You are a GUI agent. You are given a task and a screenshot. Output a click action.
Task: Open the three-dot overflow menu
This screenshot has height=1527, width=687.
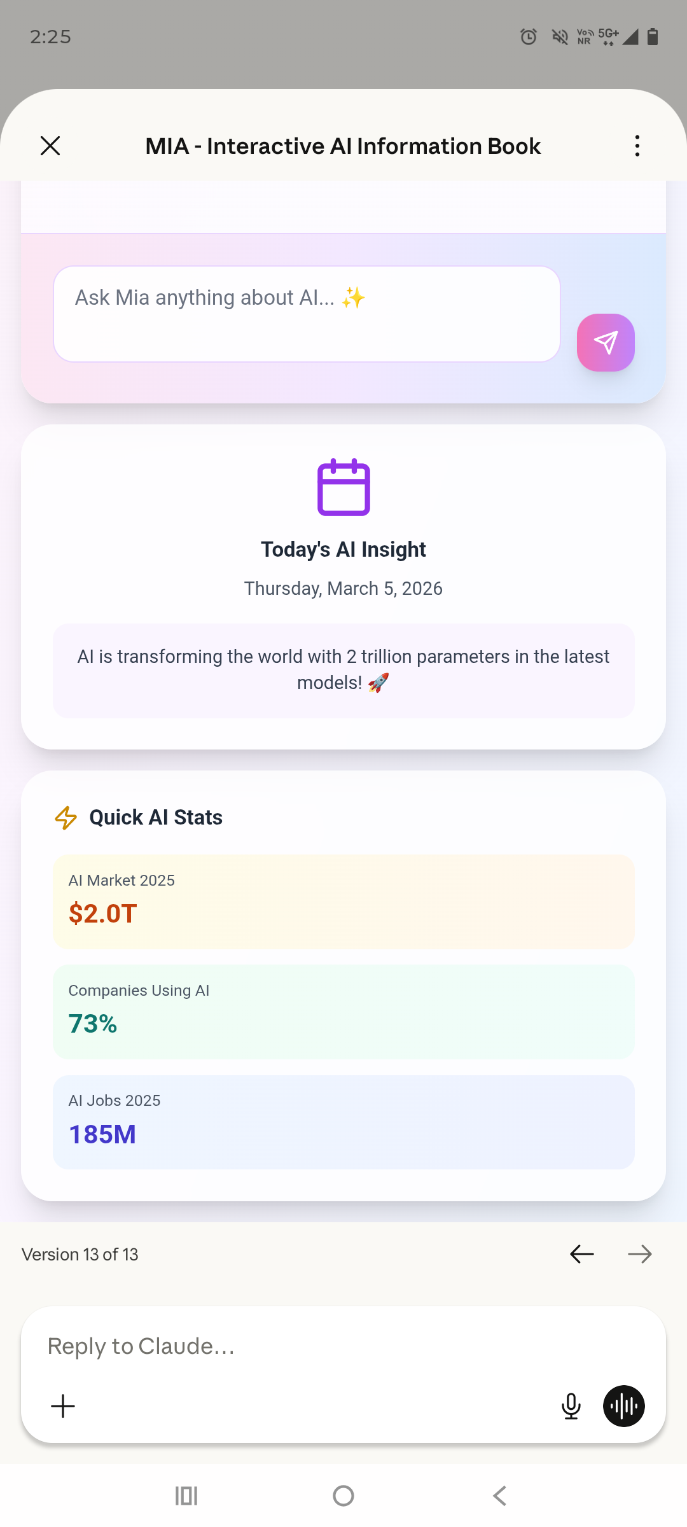636,145
